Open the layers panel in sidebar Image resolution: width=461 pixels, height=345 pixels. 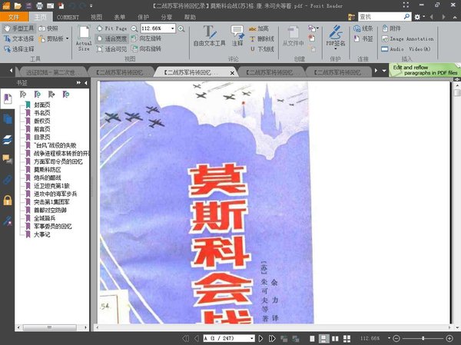coord(7,139)
